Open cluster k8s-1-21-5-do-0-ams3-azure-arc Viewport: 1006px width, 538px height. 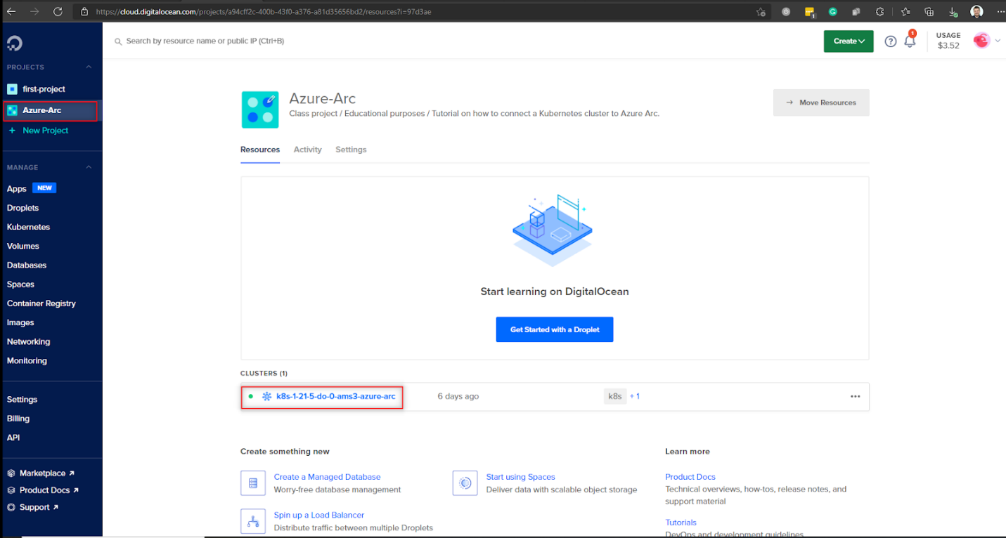click(336, 396)
